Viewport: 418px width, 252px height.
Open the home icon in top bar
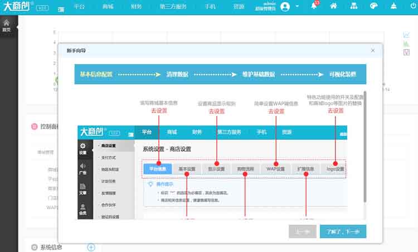click(333, 6)
